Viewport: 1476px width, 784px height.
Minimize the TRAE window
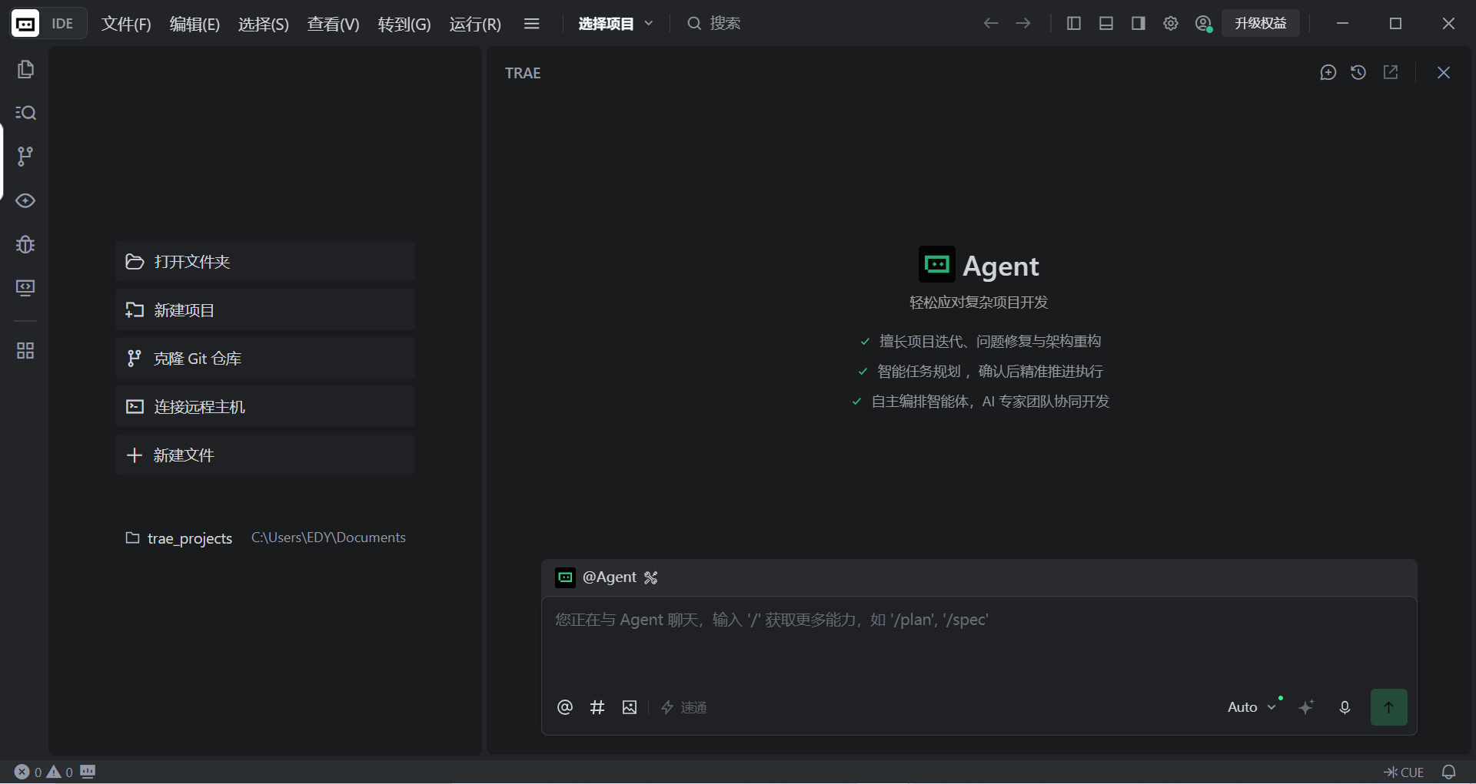pos(1343,24)
